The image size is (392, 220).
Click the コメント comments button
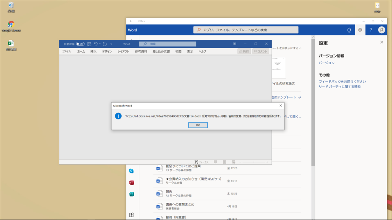tap(261, 51)
